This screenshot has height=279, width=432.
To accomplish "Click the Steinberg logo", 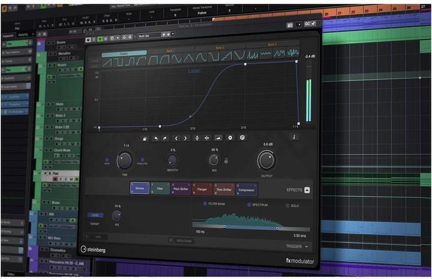I will tap(93, 250).
